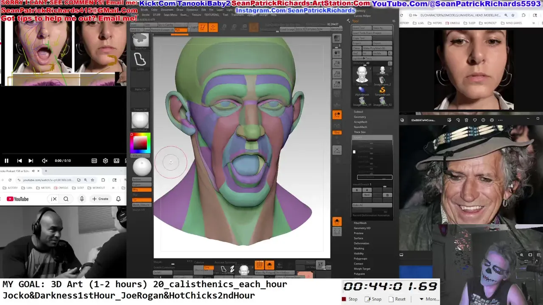Open YouTube notifications bell

pos(118,199)
